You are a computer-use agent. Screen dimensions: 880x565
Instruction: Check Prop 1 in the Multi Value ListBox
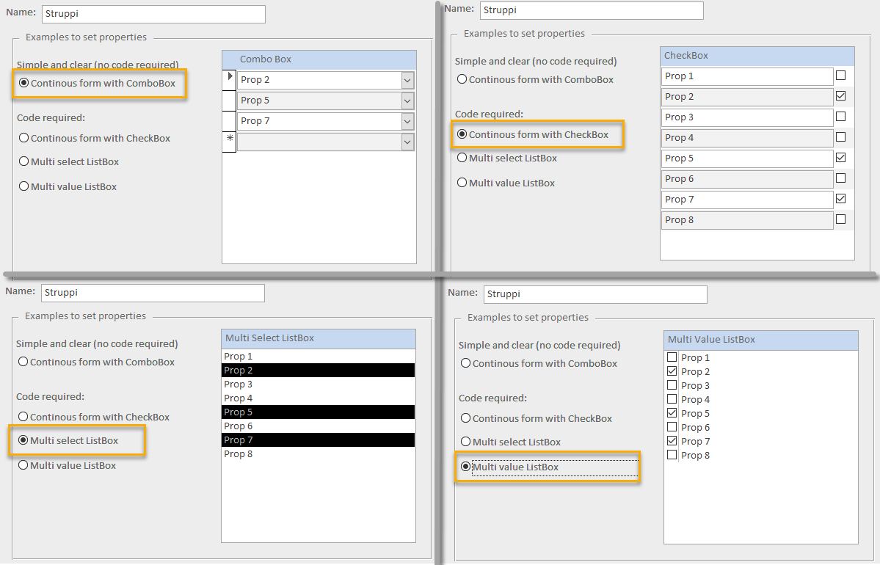coord(672,357)
